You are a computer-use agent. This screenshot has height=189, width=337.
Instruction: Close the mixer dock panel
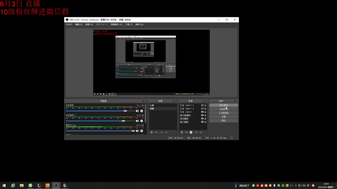146,101
